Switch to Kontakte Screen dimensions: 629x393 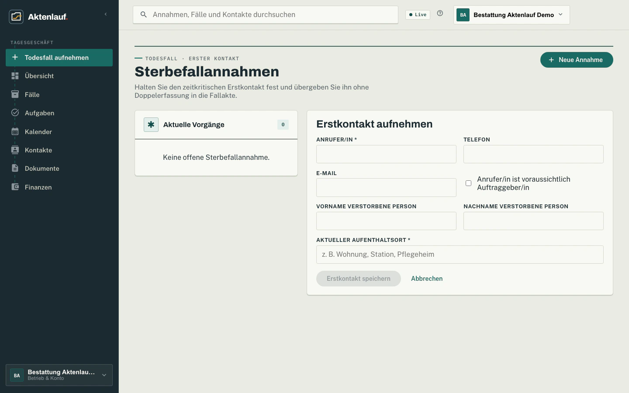click(x=59, y=150)
